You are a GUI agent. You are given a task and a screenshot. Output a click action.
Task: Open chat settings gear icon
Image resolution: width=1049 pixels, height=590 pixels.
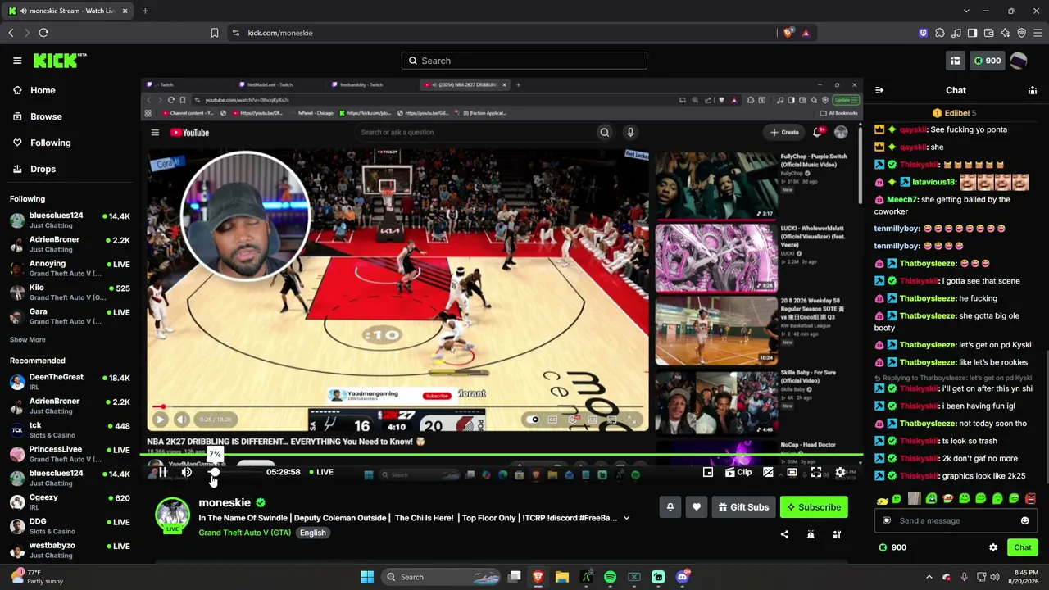tap(993, 547)
